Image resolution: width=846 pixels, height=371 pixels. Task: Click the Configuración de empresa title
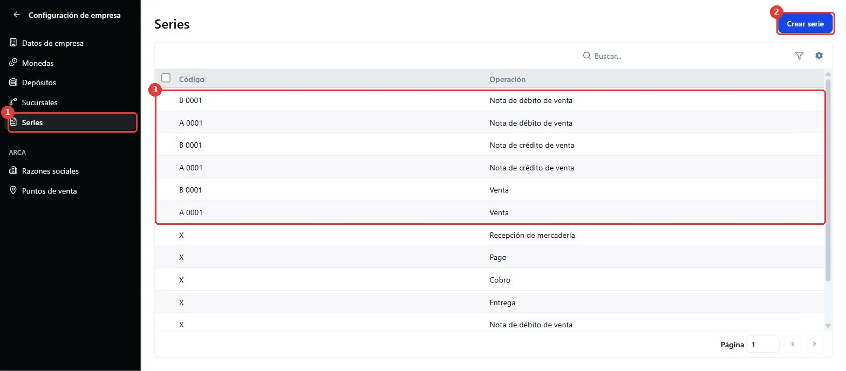[x=74, y=15]
